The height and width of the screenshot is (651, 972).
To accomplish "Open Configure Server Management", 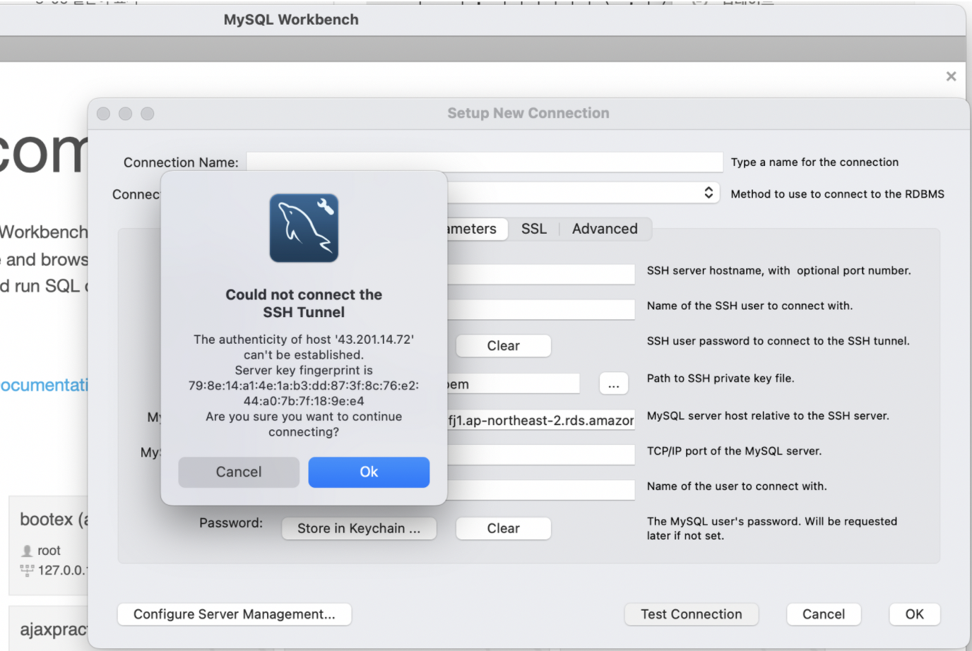I will [235, 614].
